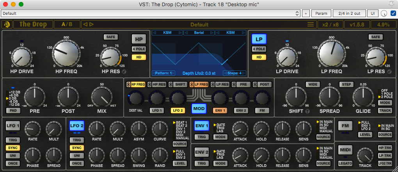
Task: Click the Default preset name display
Action: click(x=199, y=24)
